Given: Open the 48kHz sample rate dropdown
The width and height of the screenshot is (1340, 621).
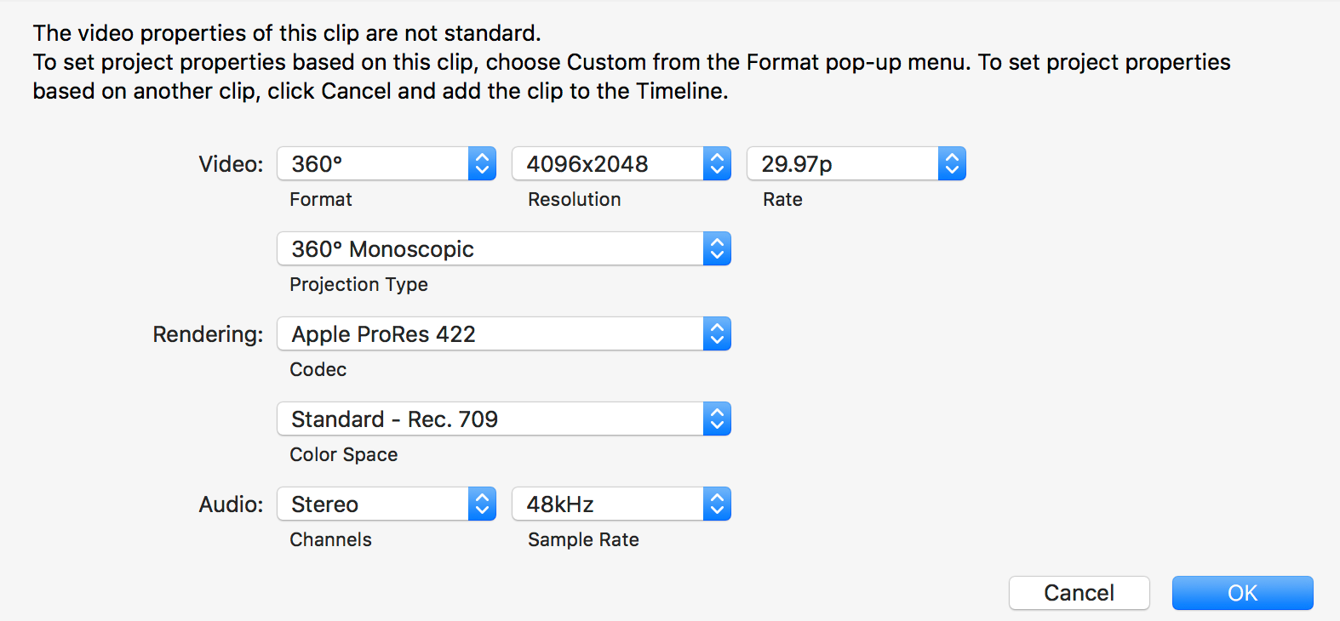Looking at the screenshot, I should [621, 504].
